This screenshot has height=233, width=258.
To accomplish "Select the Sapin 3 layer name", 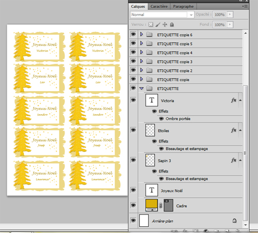I will tap(164, 161).
